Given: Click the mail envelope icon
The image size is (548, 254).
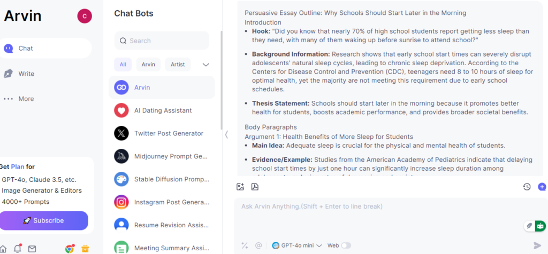Looking at the screenshot, I should point(32,249).
